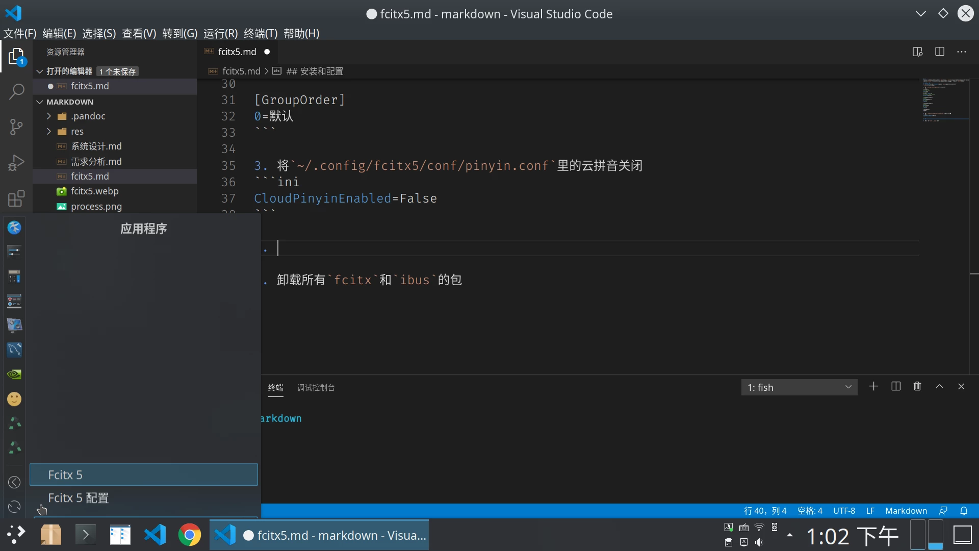Viewport: 979px width, 551px height.
Task: Open the 查看(V) menu
Action: coord(139,33)
